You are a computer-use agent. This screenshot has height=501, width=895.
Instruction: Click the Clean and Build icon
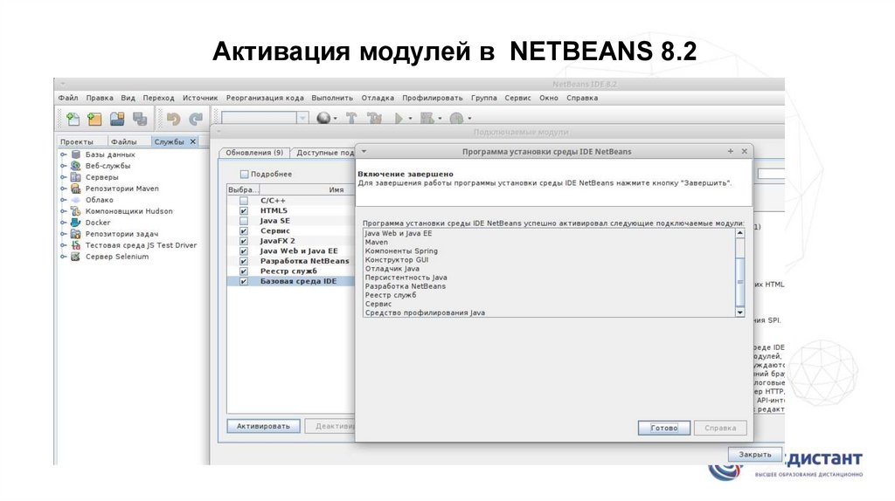pos(374,118)
